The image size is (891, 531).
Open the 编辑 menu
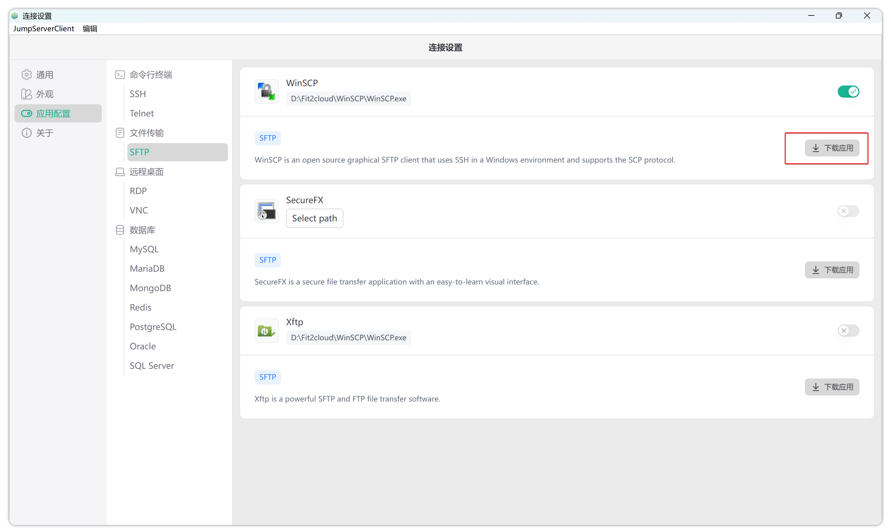90,29
